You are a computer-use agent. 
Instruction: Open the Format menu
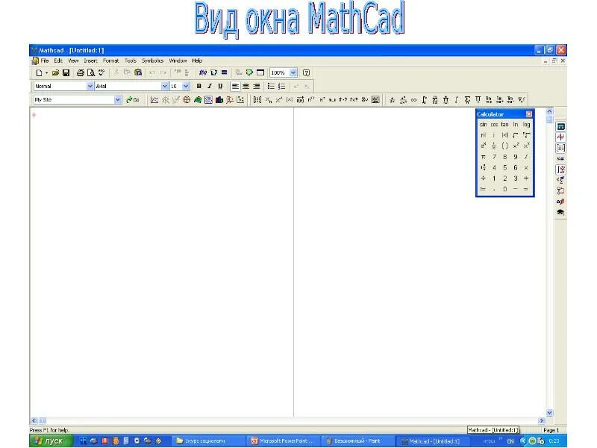point(110,60)
